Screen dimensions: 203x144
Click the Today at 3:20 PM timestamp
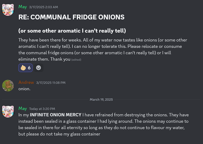42,109
